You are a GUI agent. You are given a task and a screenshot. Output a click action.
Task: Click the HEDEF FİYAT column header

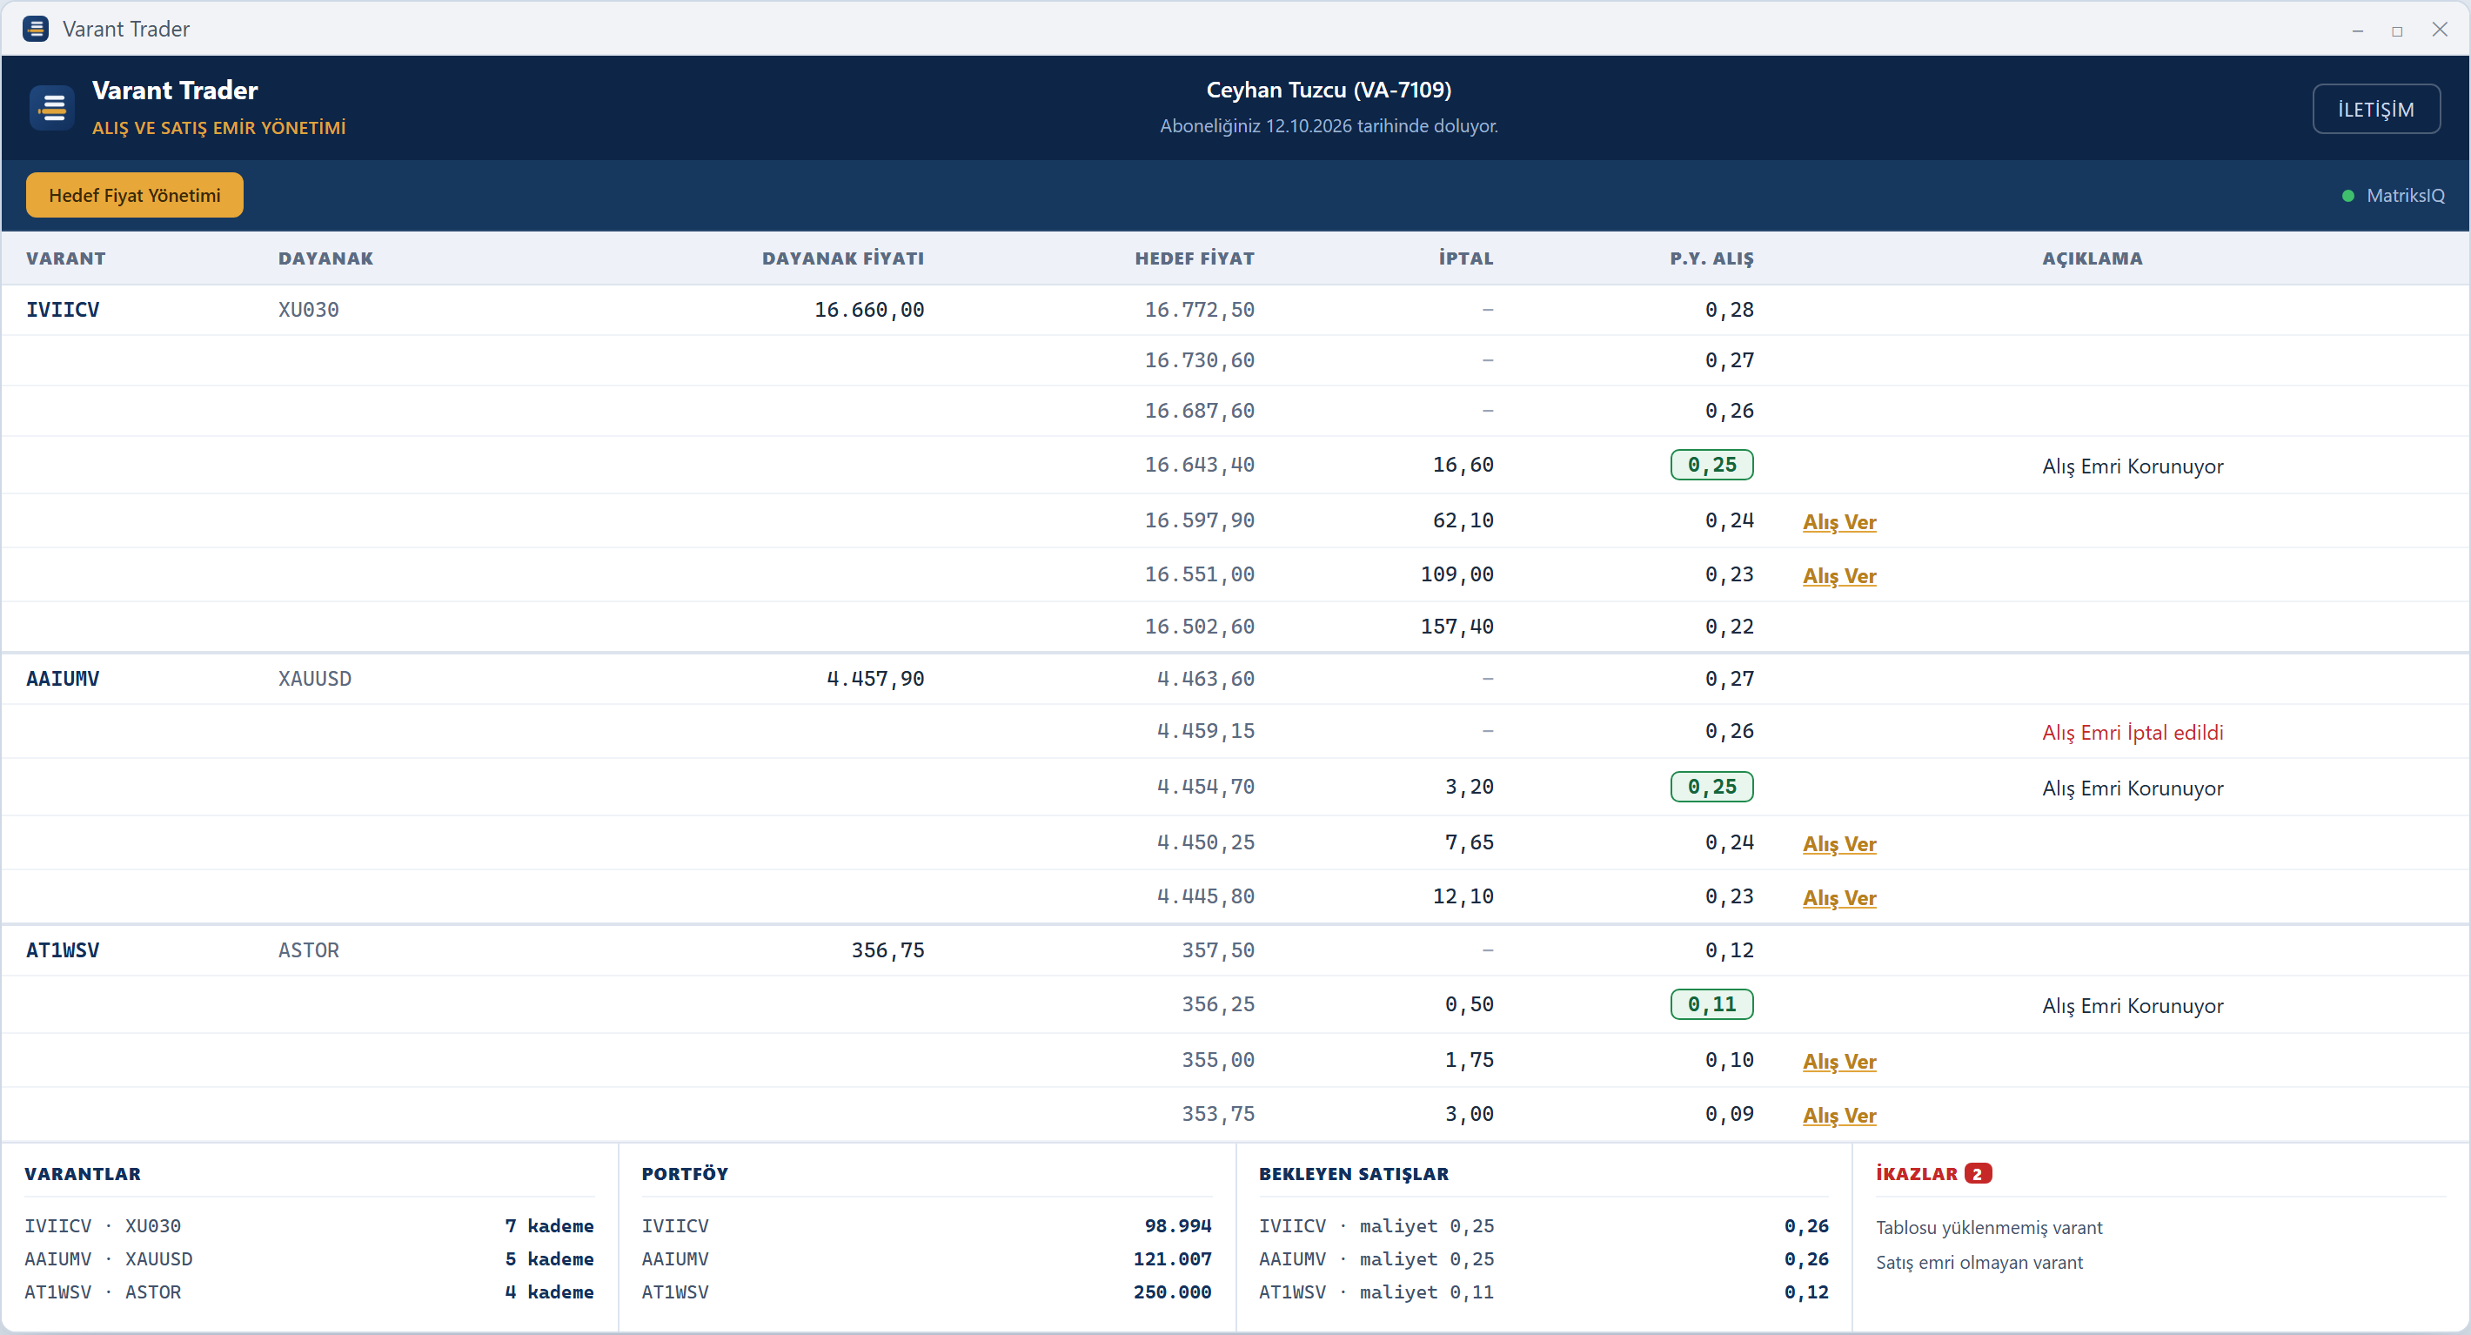click(1195, 258)
